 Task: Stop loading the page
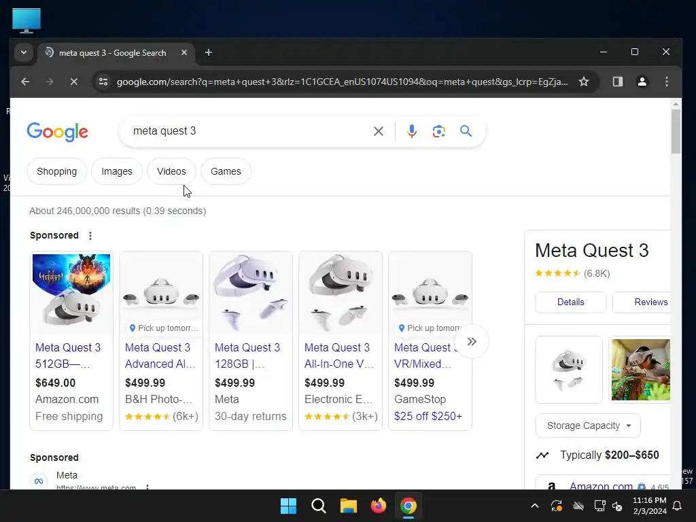click(74, 82)
